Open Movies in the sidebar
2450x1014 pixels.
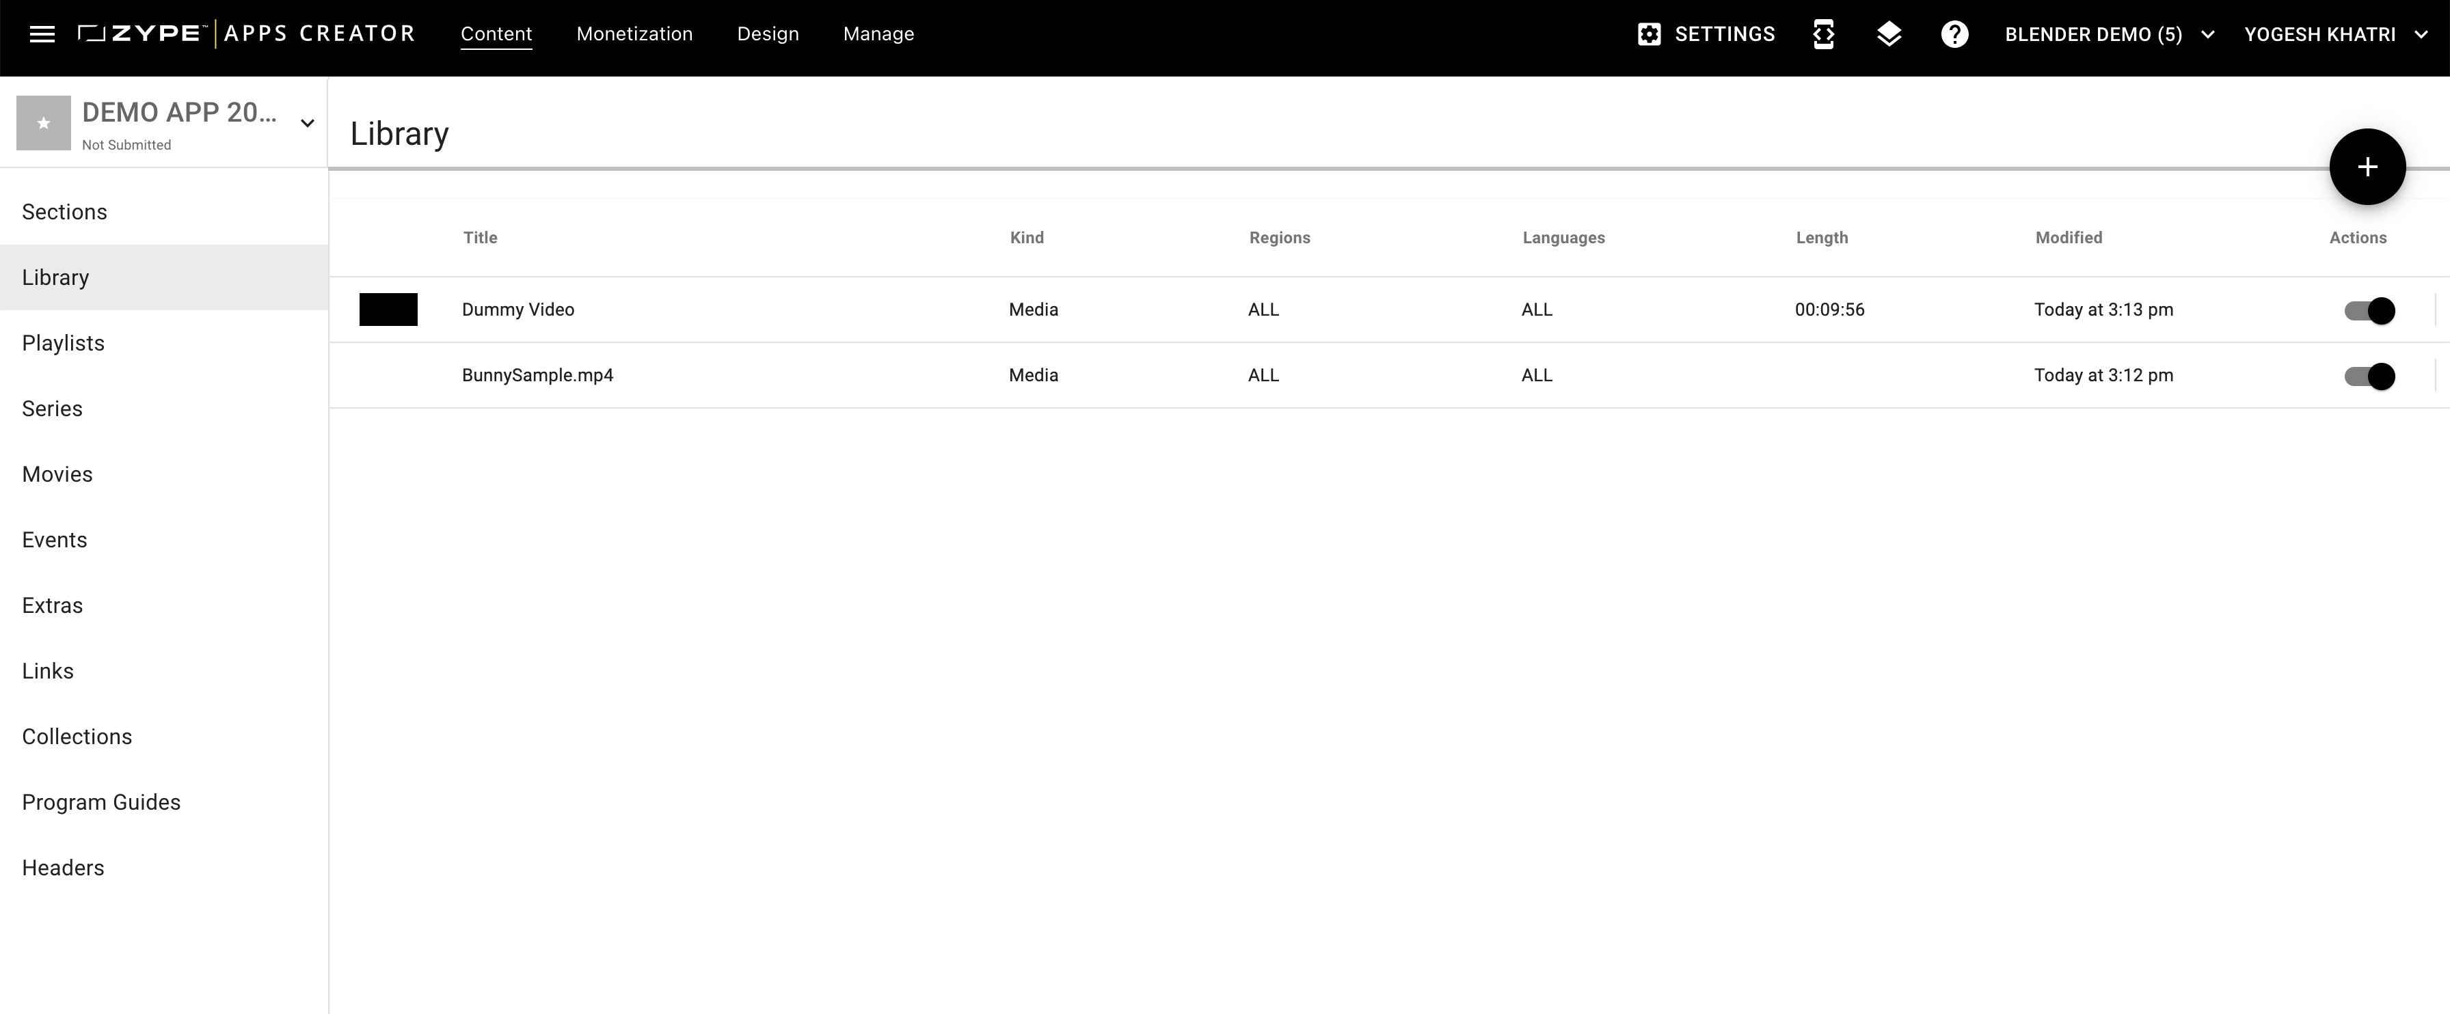163,474
